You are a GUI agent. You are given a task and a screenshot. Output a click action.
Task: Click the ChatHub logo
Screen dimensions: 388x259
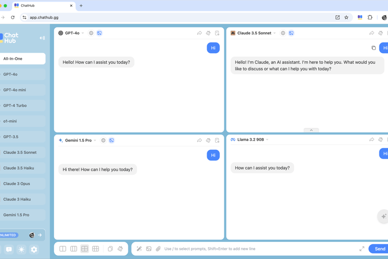point(10,38)
